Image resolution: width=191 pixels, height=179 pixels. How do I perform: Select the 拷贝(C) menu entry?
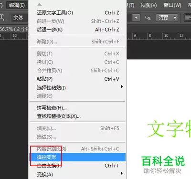pyautogui.click(x=78, y=62)
